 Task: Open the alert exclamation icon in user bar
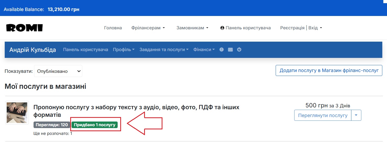tap(222, 49)
